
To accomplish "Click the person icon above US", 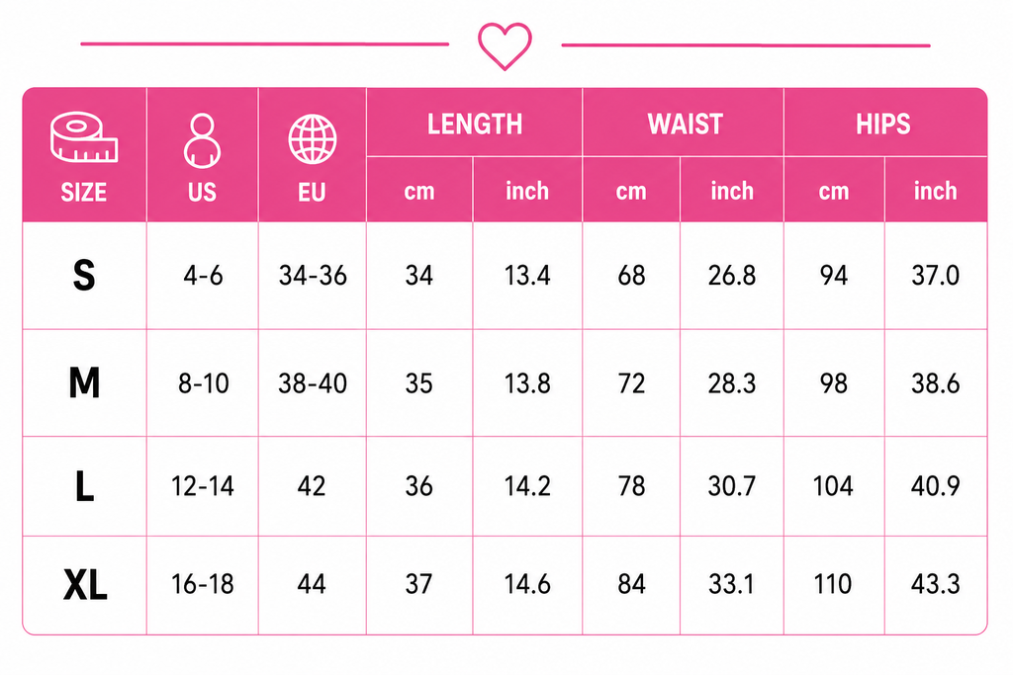I will [202, 140].
